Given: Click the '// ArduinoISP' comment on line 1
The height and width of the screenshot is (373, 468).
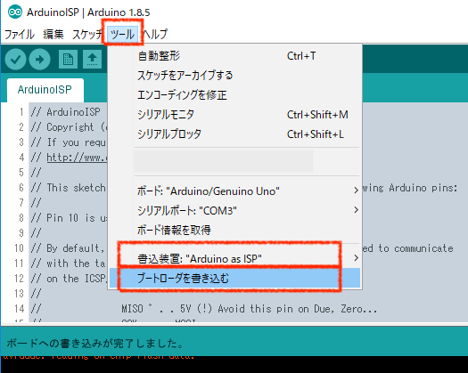Looking at the screenshot, I should (x=66, y=112).
